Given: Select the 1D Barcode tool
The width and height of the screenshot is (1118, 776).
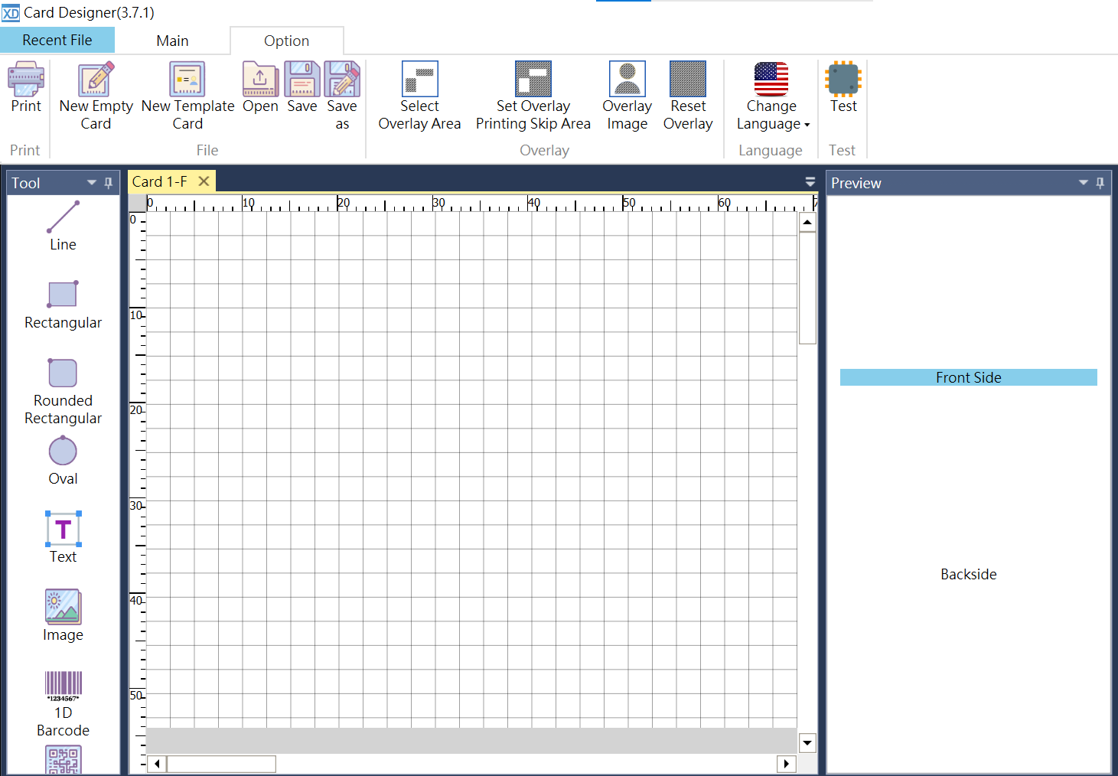Looking at the screenshot, I should coord(63,686).
